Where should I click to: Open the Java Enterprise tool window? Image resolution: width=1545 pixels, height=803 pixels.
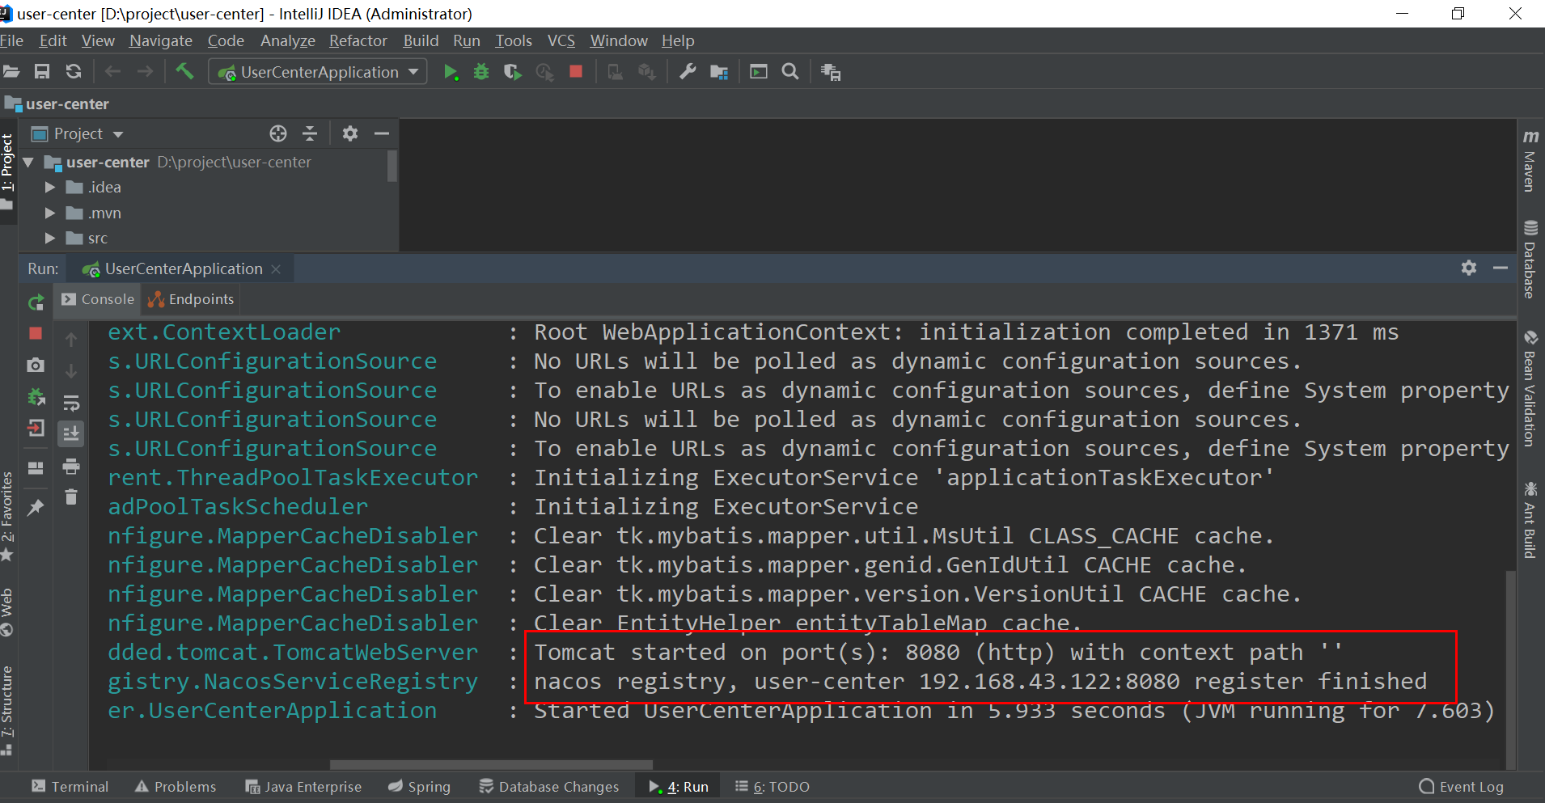pos(303,787)
